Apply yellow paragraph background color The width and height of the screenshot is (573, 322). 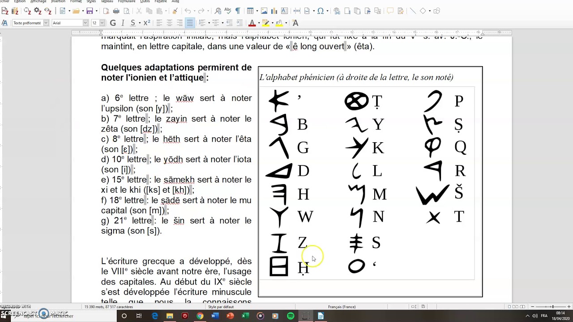(280, 23)
